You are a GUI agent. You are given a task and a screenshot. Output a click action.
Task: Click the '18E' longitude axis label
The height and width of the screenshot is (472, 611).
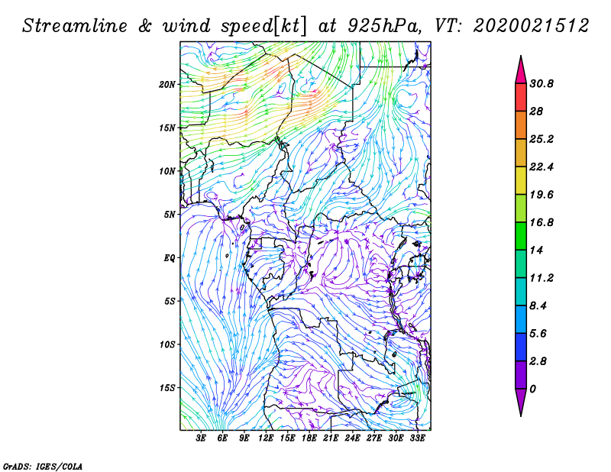click(309, 438)
